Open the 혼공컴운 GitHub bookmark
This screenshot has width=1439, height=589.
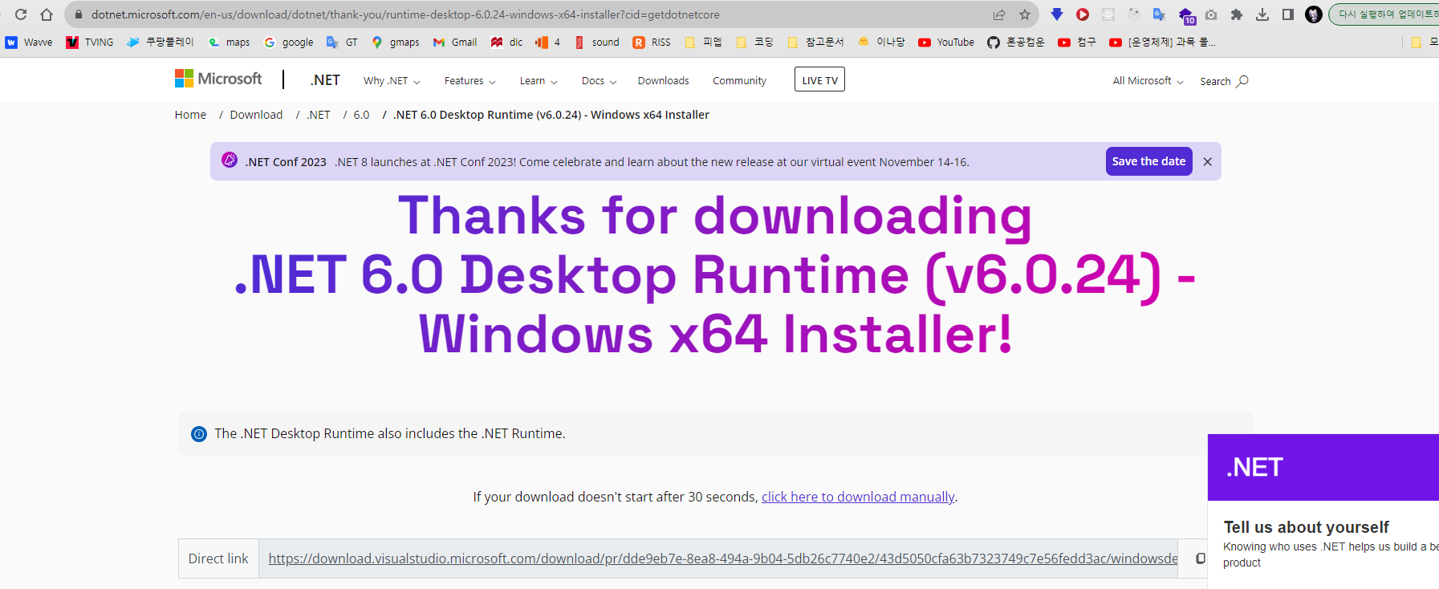coord(1016,43)
